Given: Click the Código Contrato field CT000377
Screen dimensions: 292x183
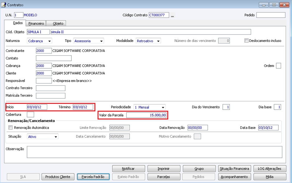Looking at the screenshot, I should pyautogui.click(x=159, y=15).
